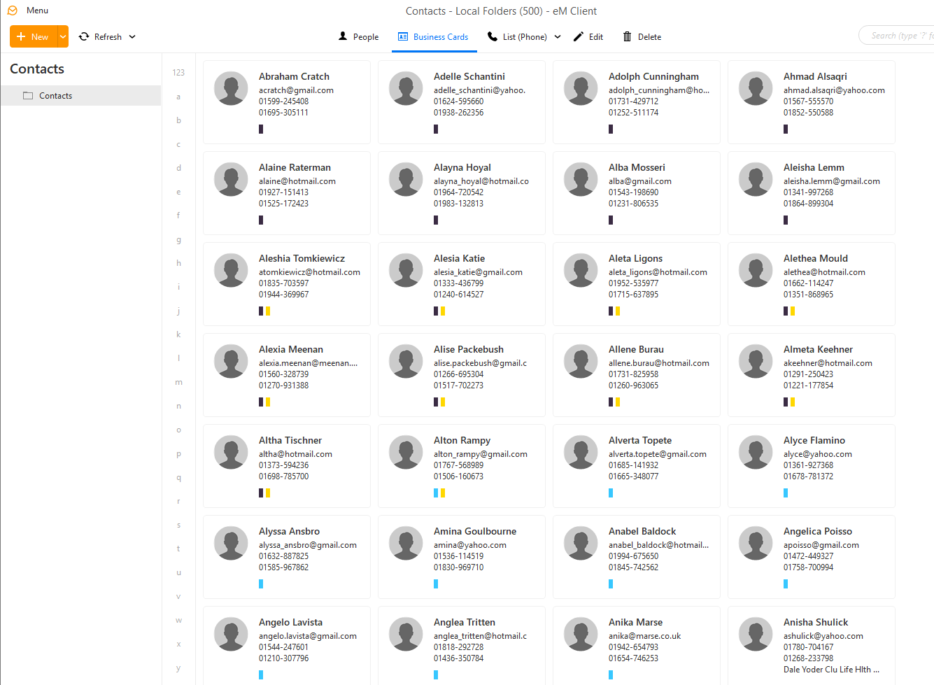Click Alba Mosseri's avatar picture
This screenshot has width=934, height=685.
(581, 181)
